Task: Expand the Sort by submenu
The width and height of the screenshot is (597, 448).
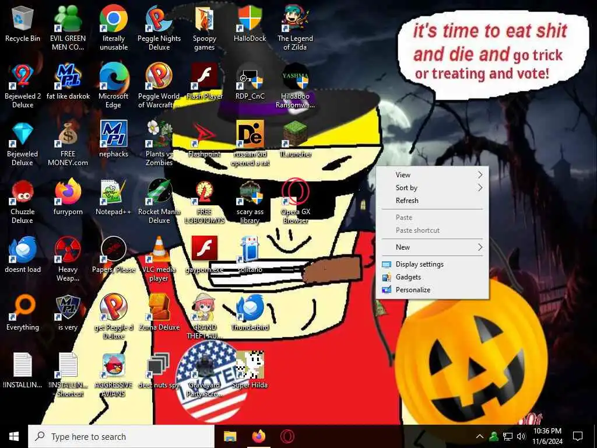Action: coord(432,187)
